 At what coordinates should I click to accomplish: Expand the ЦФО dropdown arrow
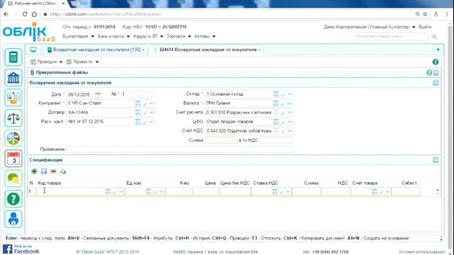click(x=289, y=122)
